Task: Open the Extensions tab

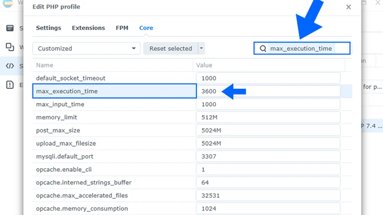Action: [x=88, y=28]
